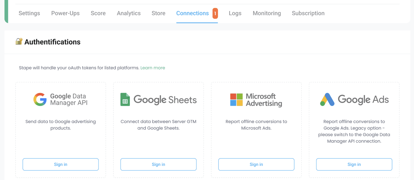The height and width of the screenshot is (180, 414).
Task: Open the Monitoring tab
Action: [267, 13]
